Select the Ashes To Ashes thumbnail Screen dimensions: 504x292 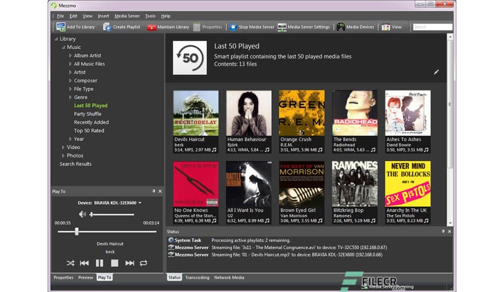click(408, 113)
